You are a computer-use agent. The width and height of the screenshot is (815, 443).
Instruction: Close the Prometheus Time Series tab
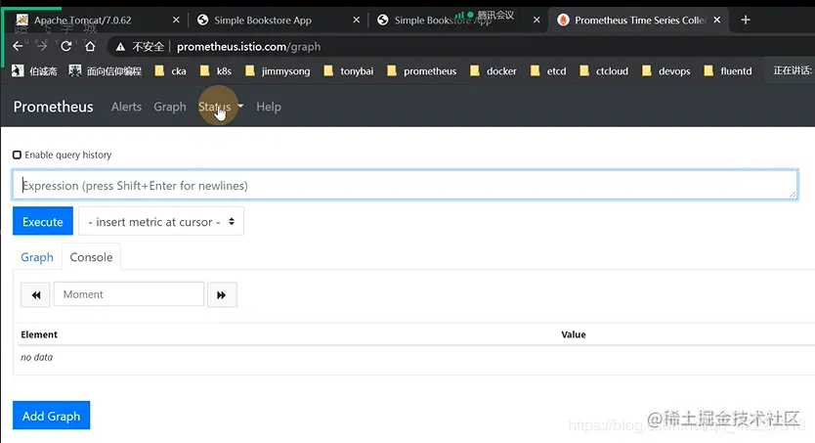pos(716,20)
